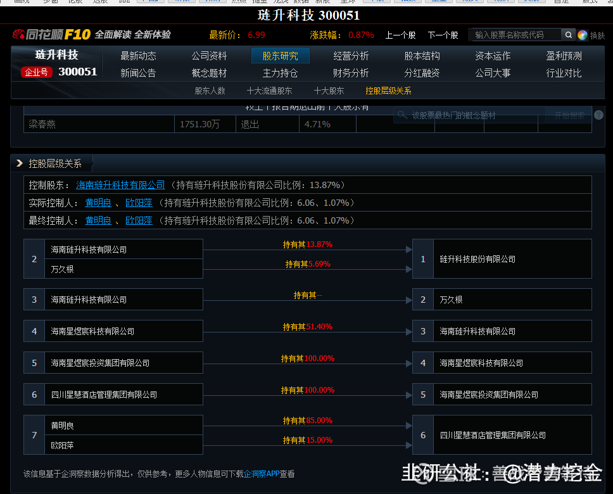Click the gray help icon beside 开始搜索
Image resolution: width=613 pixels, height=494 pixels.
(x=598, y=115)
